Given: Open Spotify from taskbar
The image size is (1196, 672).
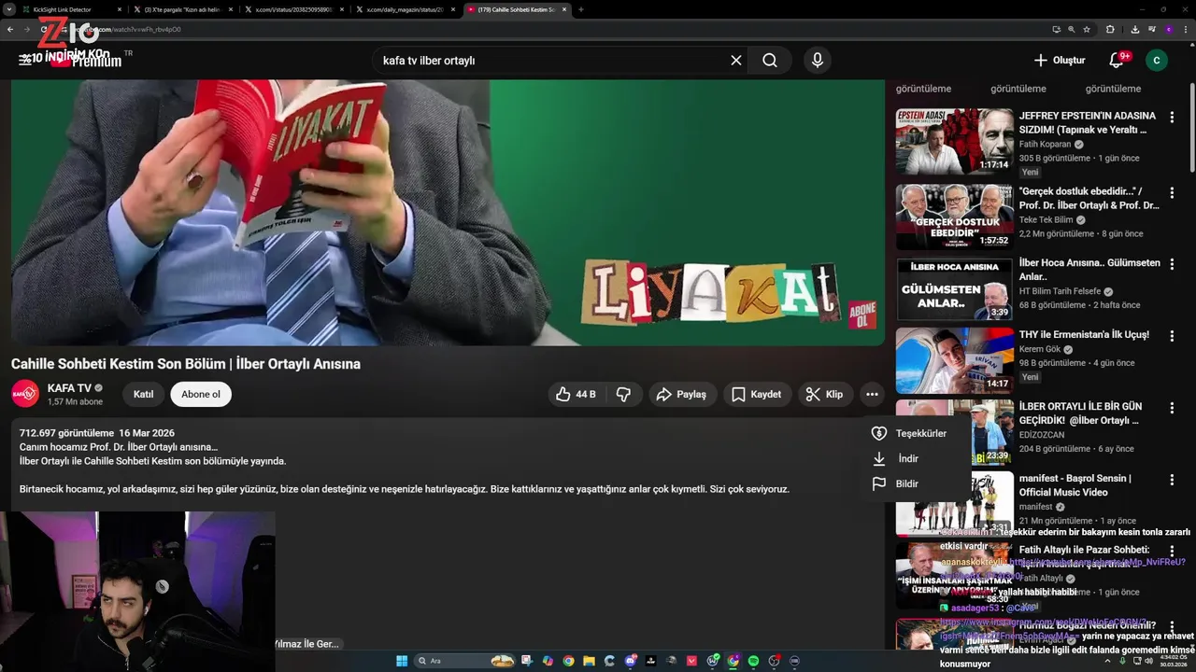Looking at the screenshot, I should pos(754,661).
